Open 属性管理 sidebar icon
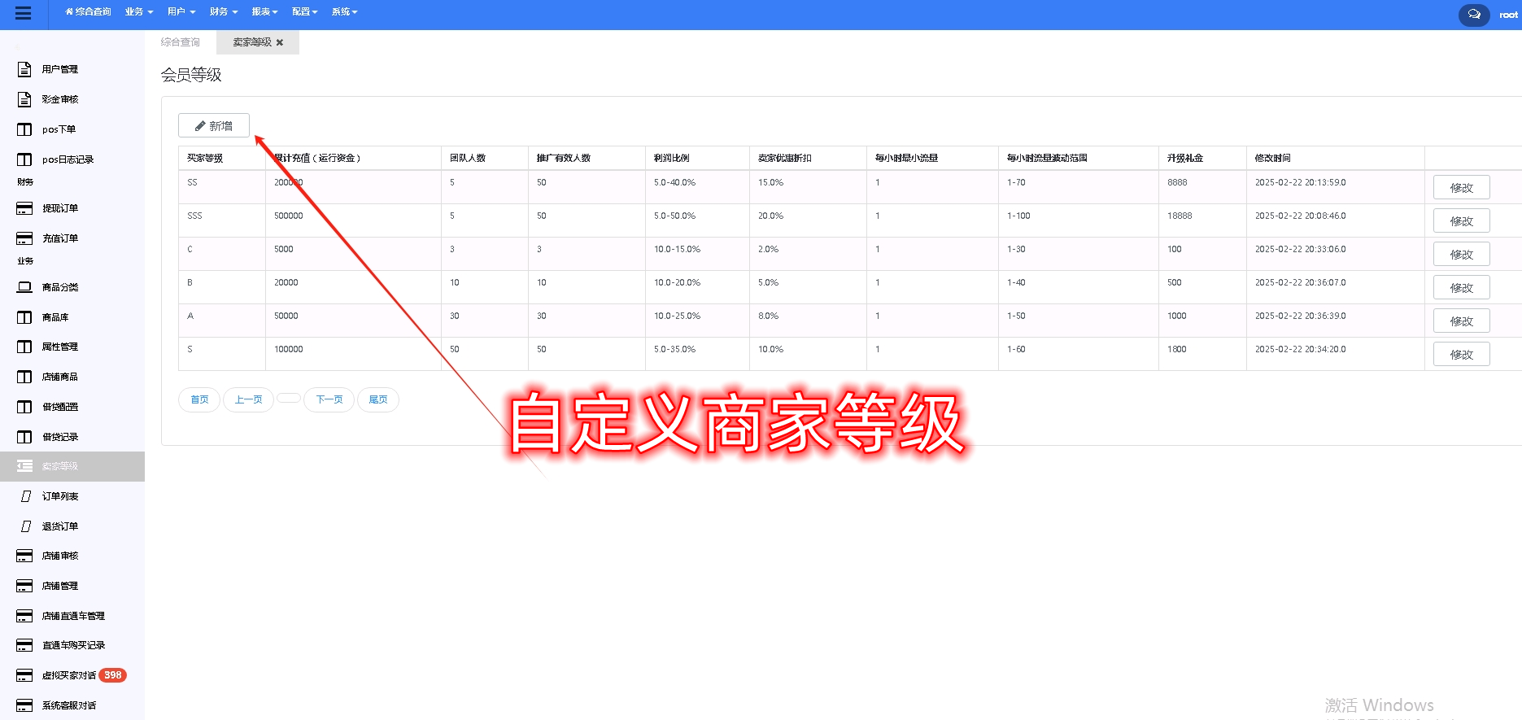Viewport: 1522px width, 720px height. (x=24, y=347)
